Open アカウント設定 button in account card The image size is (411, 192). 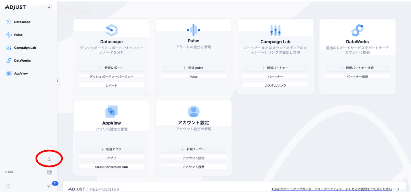[x=194, y=158]
